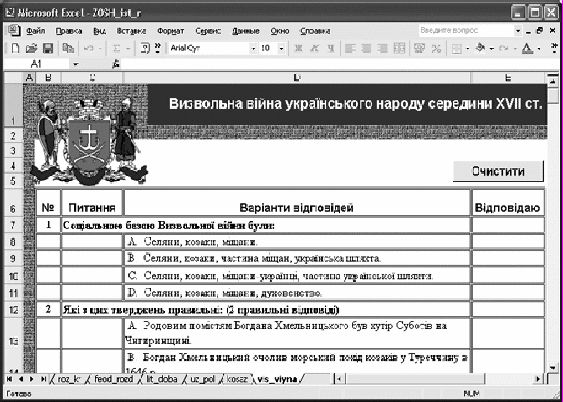563x402 pixels.
Task: Open the Формат menu
Action: (x=171, y=31)
